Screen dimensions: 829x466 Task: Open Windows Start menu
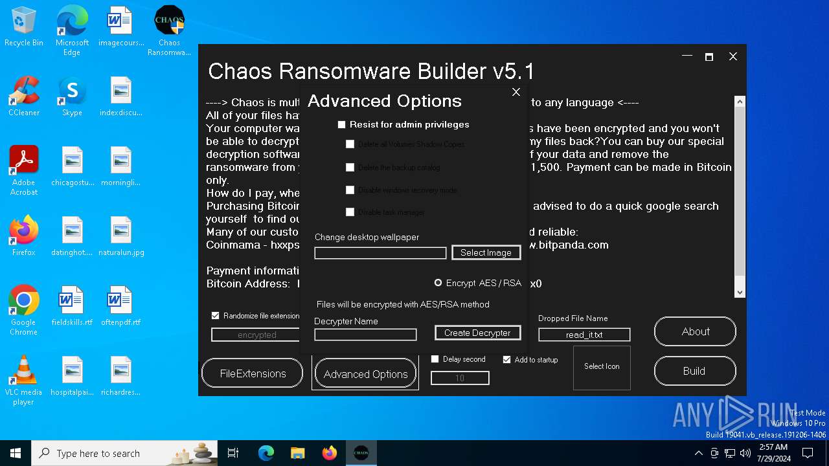[x=16, y=453]
